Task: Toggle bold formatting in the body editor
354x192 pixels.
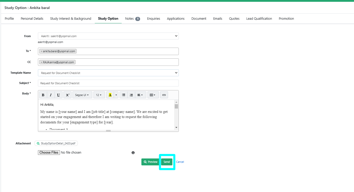Action: [43, 95]
